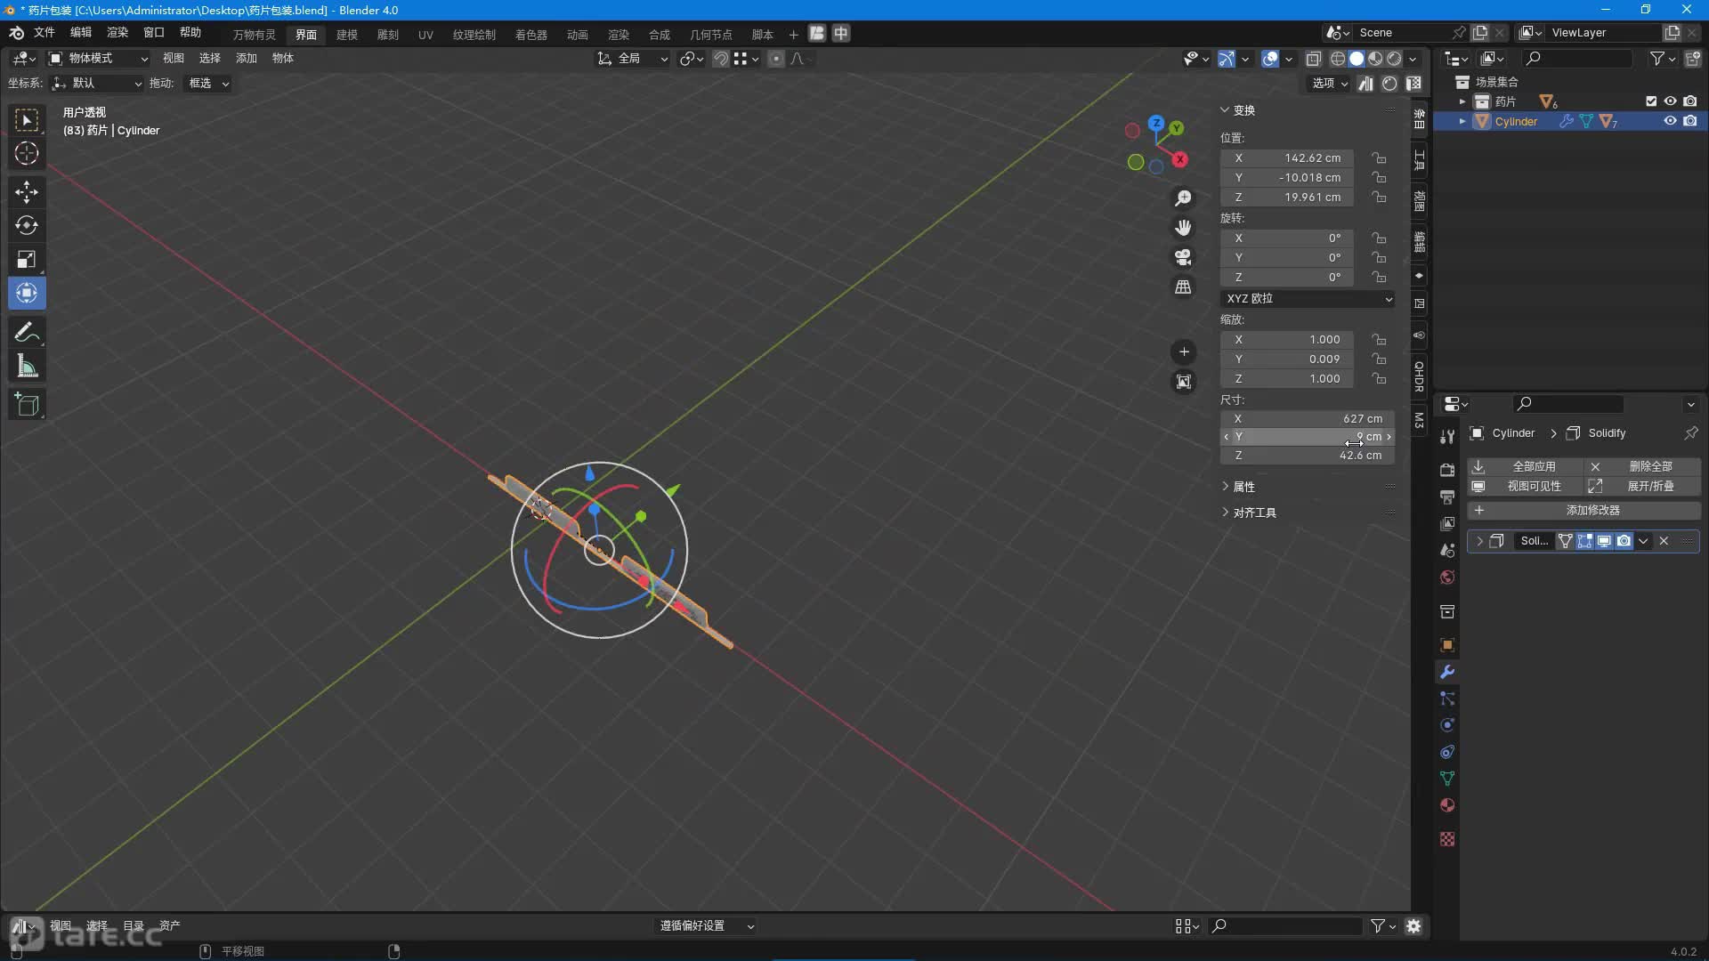Open the XYZ 欧拉 rotation mode dropdown

point(1307,298)
